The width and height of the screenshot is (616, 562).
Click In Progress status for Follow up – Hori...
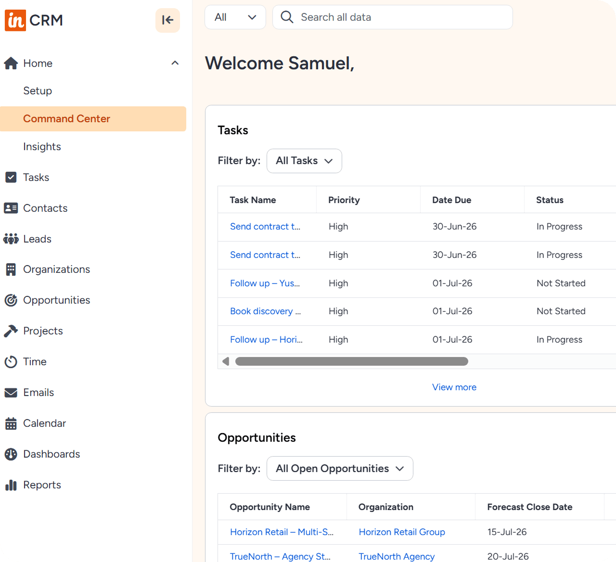click(559, 340)
